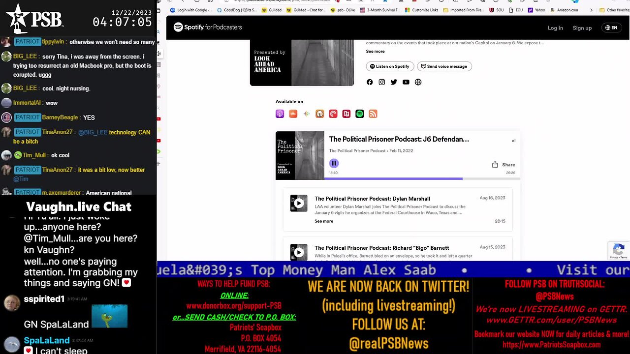Click SpaLaLand username in Vaughn.live chat
Screen dimensions: 630x354
point(47,340)
